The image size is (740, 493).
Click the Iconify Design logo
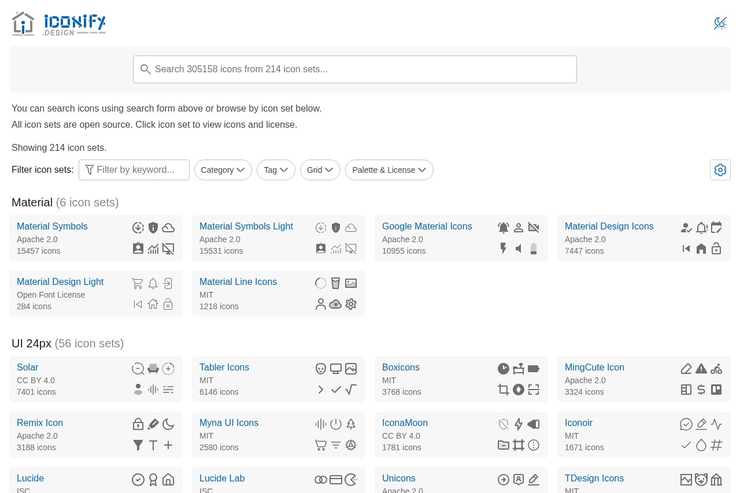(x=58, y=24)
